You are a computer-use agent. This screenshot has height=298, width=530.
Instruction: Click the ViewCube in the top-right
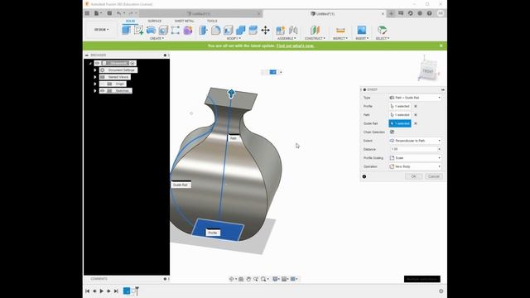tap(428, 70)
